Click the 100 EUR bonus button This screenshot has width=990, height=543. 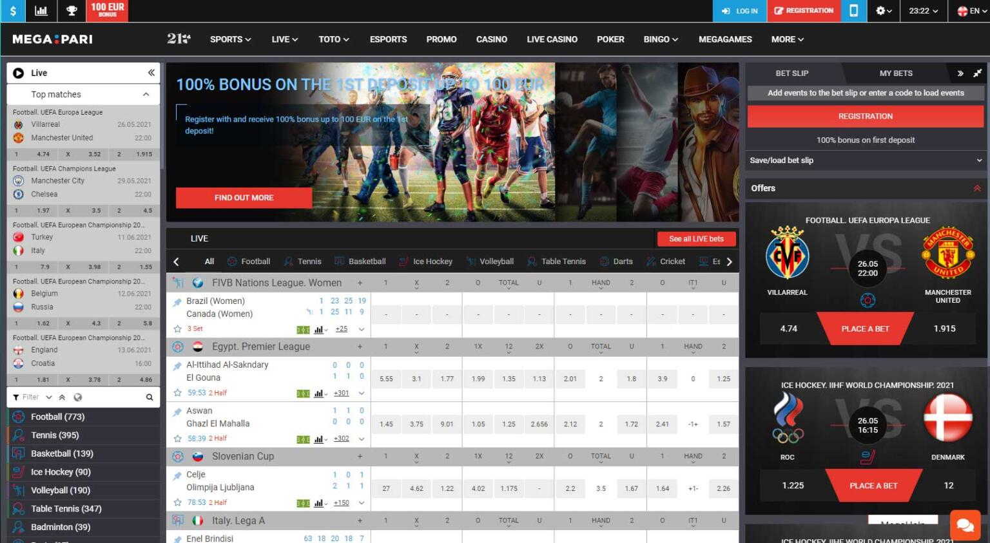coord(107,11)
